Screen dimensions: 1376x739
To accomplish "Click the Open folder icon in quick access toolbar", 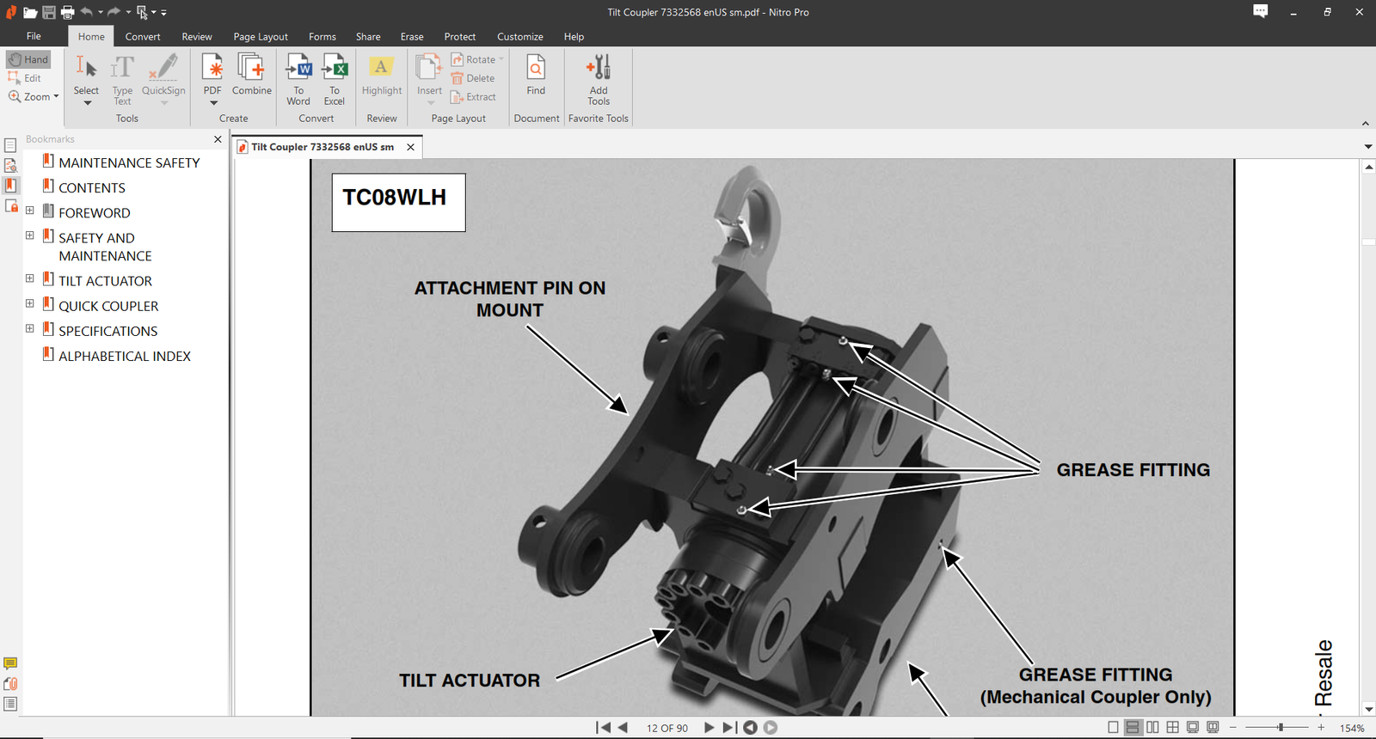I will click(x=30, y=12).
